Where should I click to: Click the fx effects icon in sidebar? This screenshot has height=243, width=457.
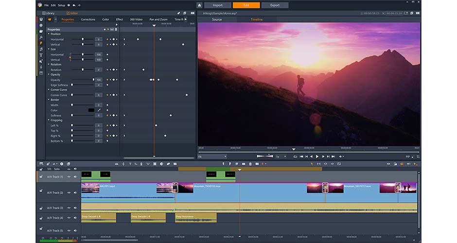click(x=41, y=37)
